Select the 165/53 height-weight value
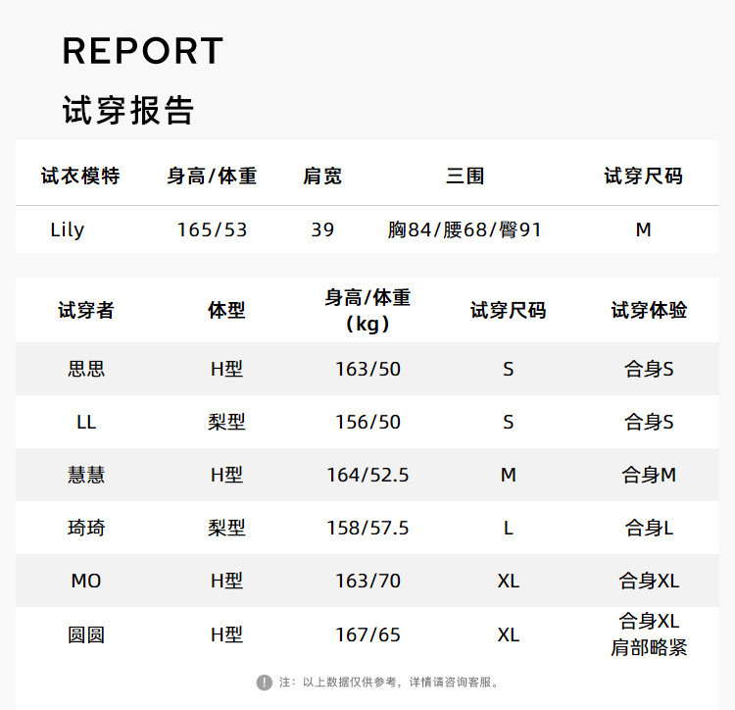The height and width of the screenshot is (710, 735). [212, 229]
